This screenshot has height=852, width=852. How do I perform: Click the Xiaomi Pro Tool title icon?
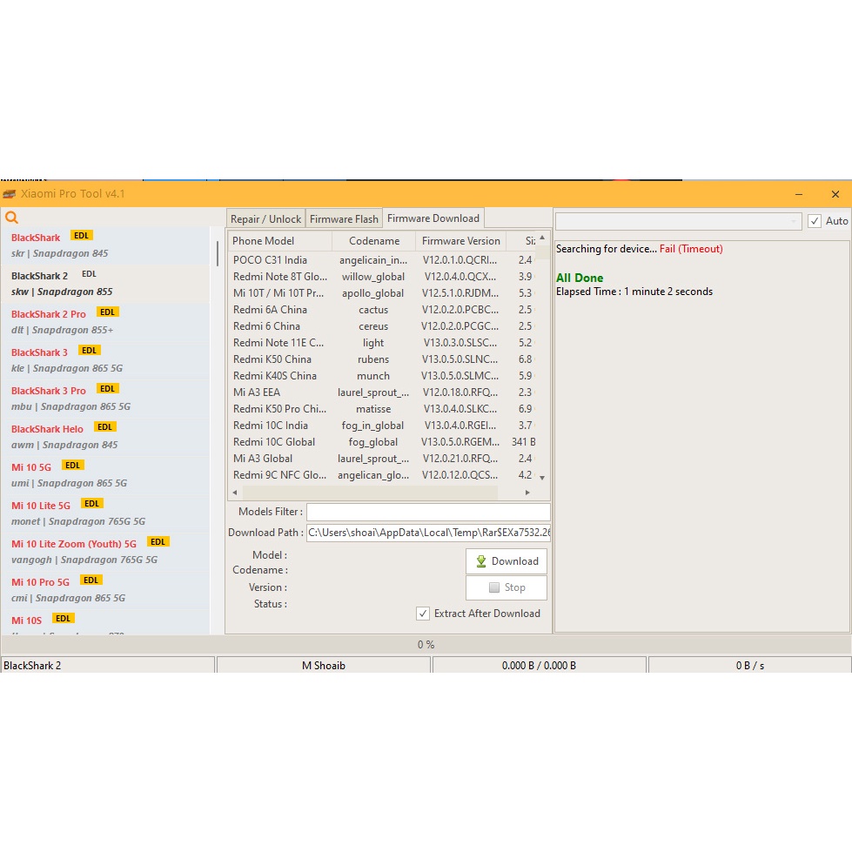tap(10, 193)
